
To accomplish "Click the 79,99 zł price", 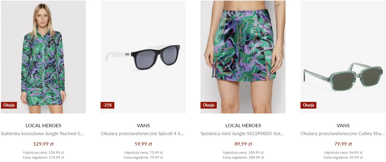I will 343,144.
